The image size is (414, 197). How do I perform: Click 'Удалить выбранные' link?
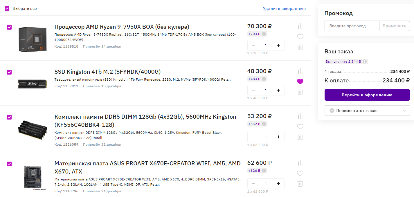(284, 8)
